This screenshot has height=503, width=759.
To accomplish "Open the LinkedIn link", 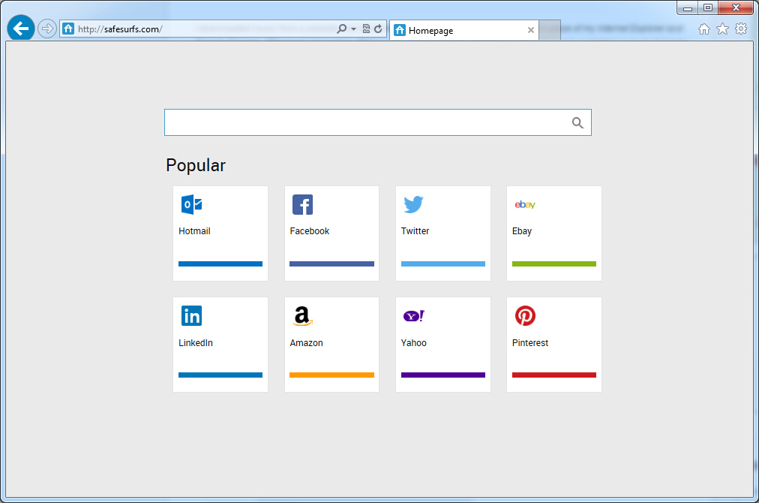I will (196, 342).
